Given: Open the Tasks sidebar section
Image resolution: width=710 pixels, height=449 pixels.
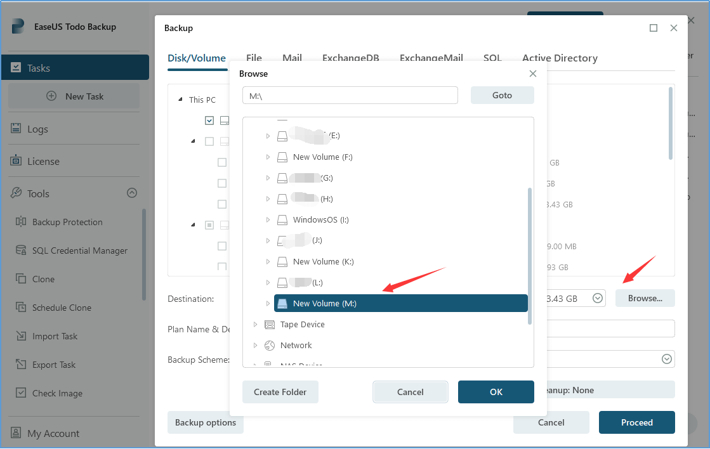Looking at the screenshot, I should [75, 67].
